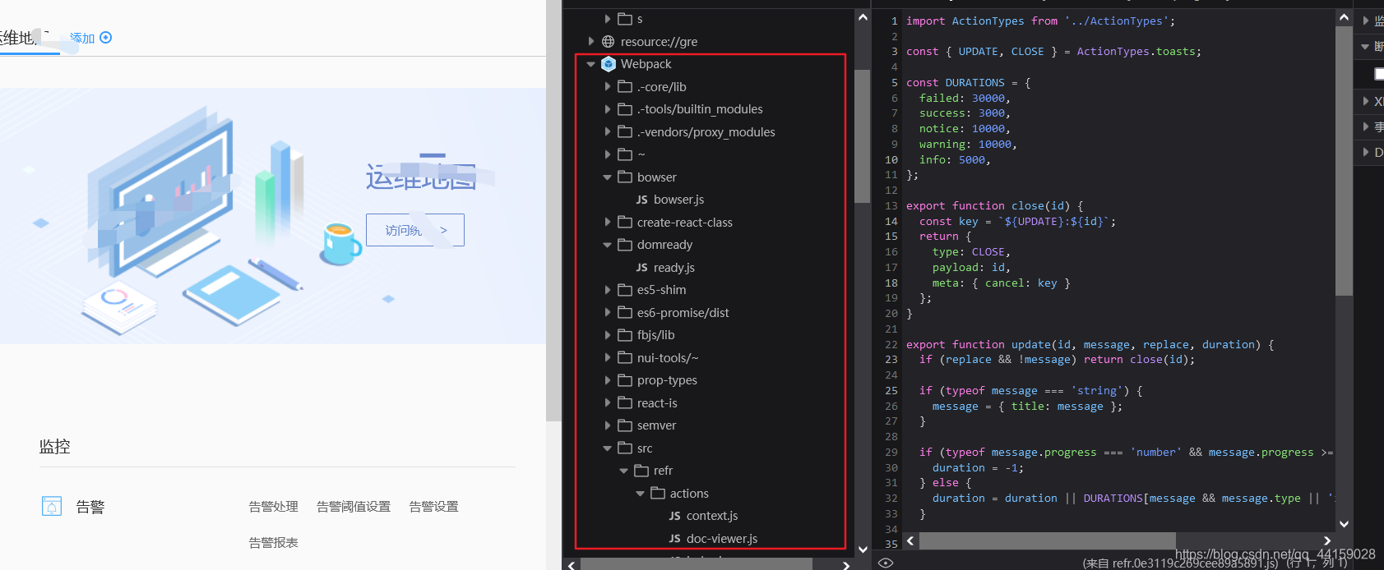1384x570 pixels.
Task: Click the JS icon of doc-viewer.js
Action: point(675,539)
